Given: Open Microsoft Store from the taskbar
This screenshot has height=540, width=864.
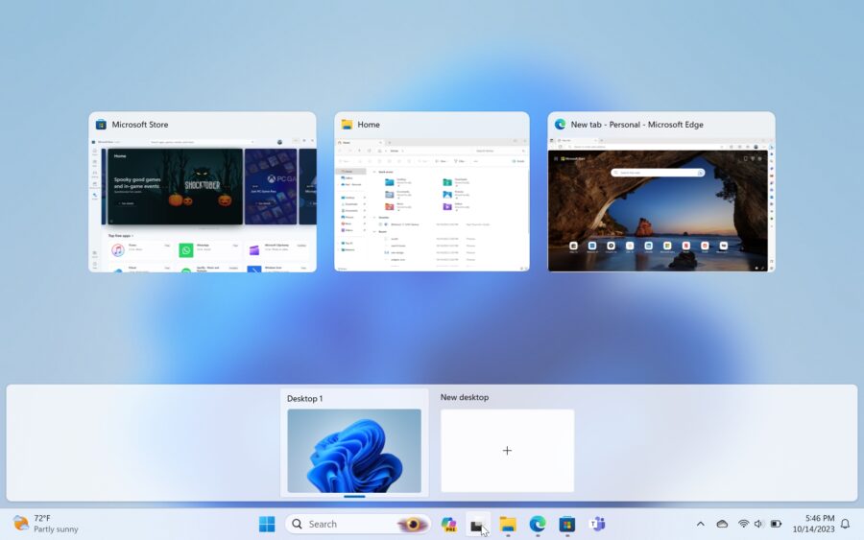Looking at the screenshot, I should click(x=567, y=524).
